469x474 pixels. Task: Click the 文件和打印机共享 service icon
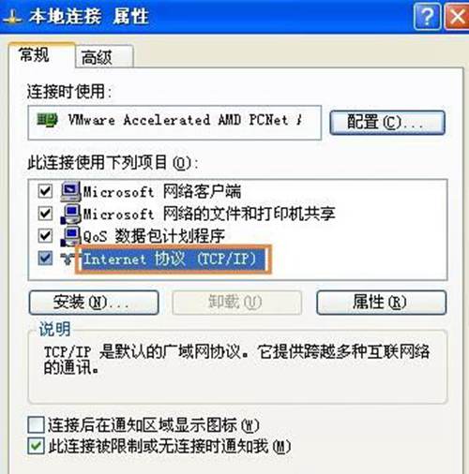70,214
